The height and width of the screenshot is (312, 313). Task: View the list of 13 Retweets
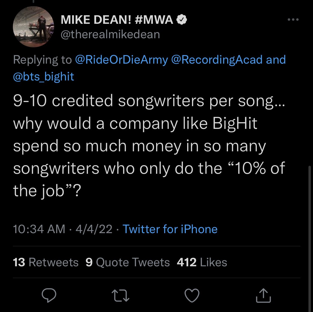coord(46,262)
